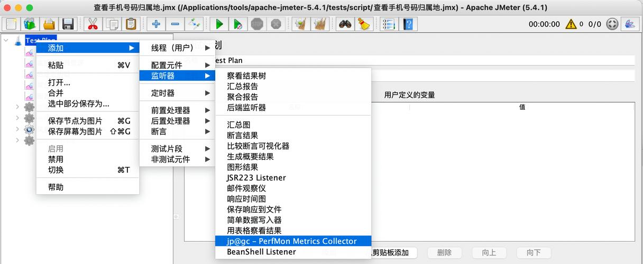The width and height of the screenshot is (643, 264).
Task: Click the Open file folder icon
Action: pyautogui.click(x=49, y=24)
